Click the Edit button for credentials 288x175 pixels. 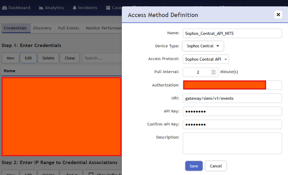pyautogui.click(x=28, y=58)
